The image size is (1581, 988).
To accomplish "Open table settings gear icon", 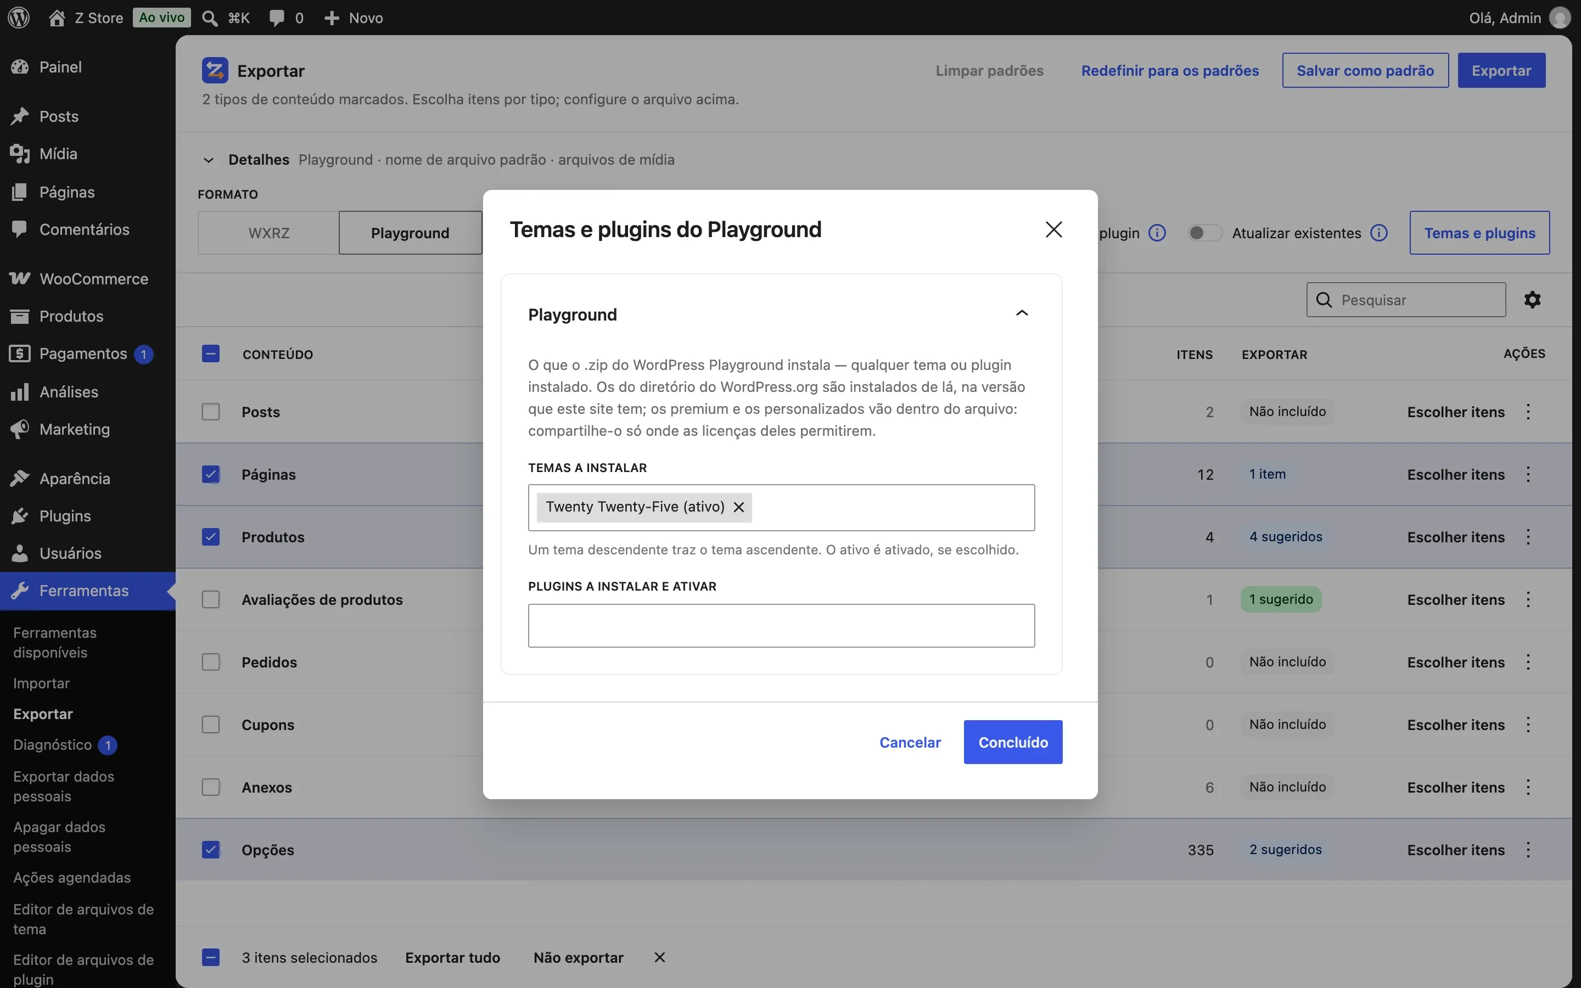I will 1533,300.
